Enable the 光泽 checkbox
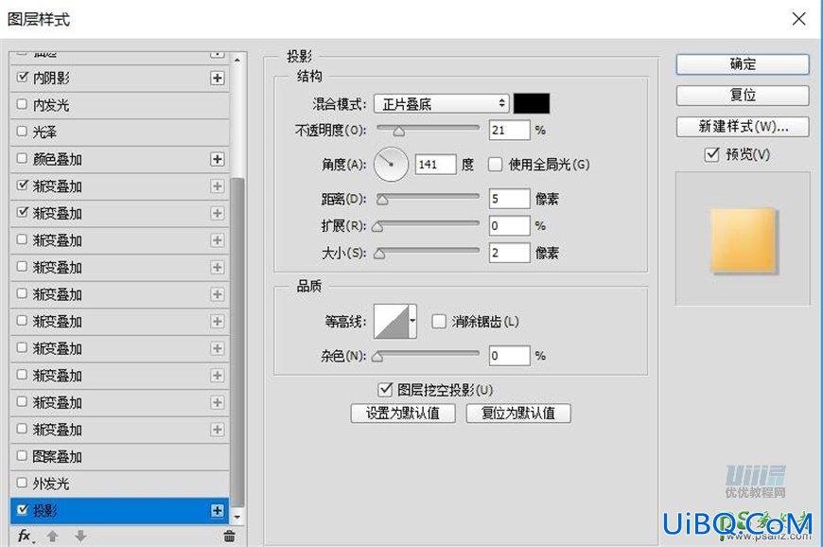This screenshot has height=547, width=823. (x=22, y=132)
